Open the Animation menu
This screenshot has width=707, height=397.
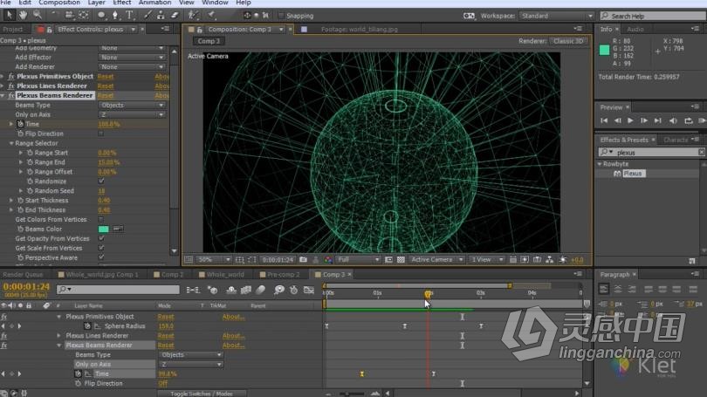(154, 3)
